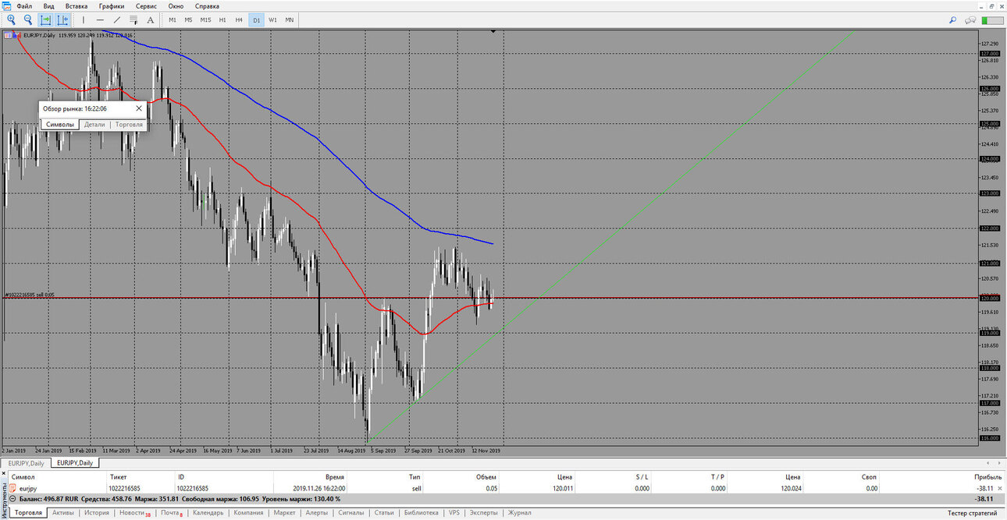Viewport: 1007px width, 520px height.
Task: Switch to Торговля tab in market watch popup
Action: [x=129, y=125]
